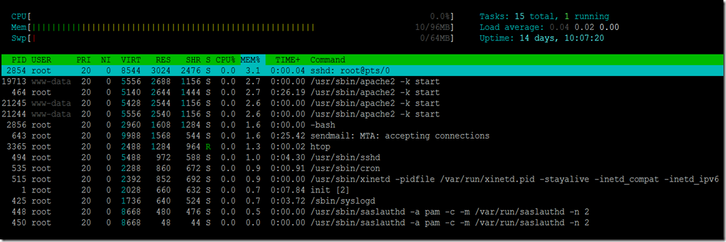Select the /usr/sbin/cron process row
Screen dimensions: 726x242
click(x=362, y=168)
